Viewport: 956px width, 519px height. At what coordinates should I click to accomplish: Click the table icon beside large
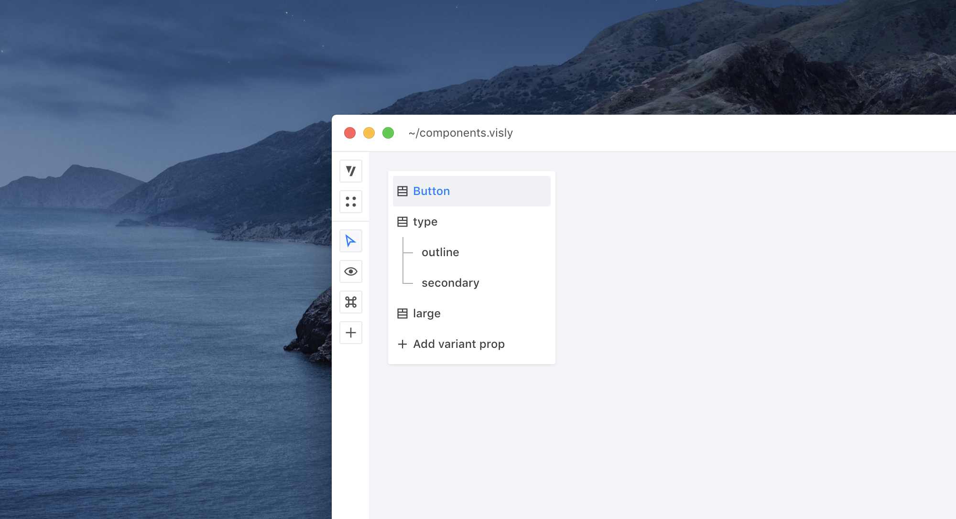(402, 314)
